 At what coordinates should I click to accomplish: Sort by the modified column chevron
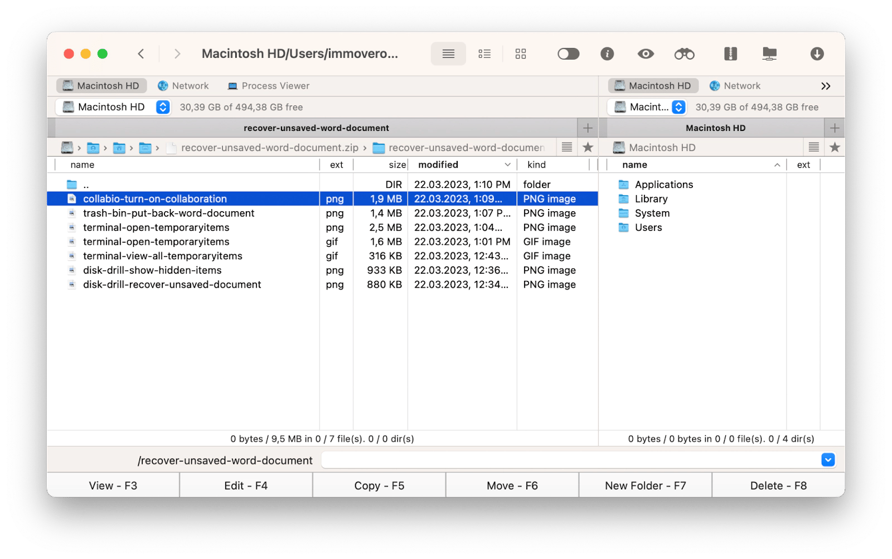click(x=507, y=164)
